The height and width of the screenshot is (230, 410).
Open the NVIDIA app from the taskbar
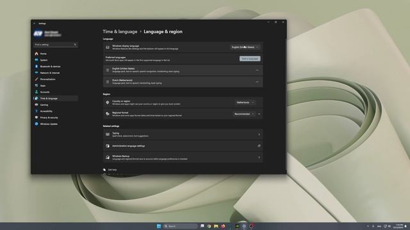[x=237, y=226]
